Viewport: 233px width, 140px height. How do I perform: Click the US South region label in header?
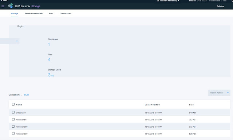click(202, 1)
